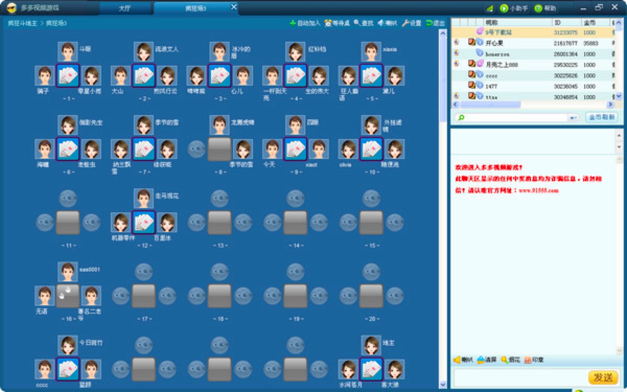Image resolution: width=627 pixels, height=392 pixels.
Task: Click the 自动加入 auto-join plus icon
Action: 293,23
